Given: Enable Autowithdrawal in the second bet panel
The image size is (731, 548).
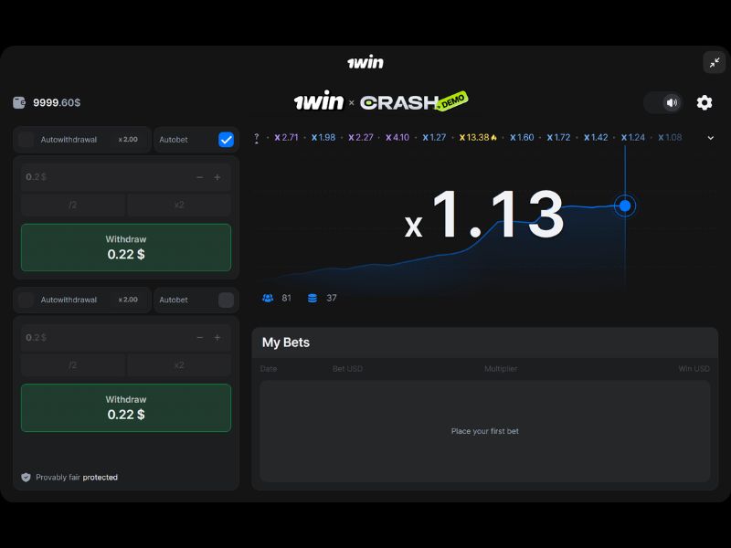Looking at the screenshot, I should (x=26, y=300).
